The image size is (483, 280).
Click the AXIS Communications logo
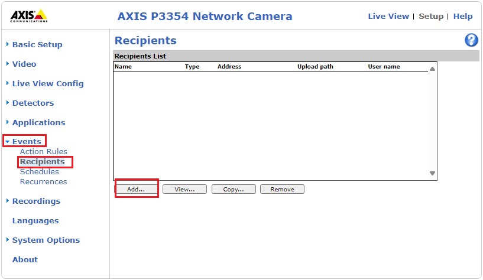pos(28,16)
